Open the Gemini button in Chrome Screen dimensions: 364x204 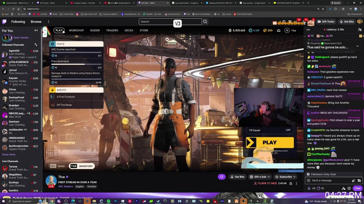pyautogui.click(x=336, y=3)
